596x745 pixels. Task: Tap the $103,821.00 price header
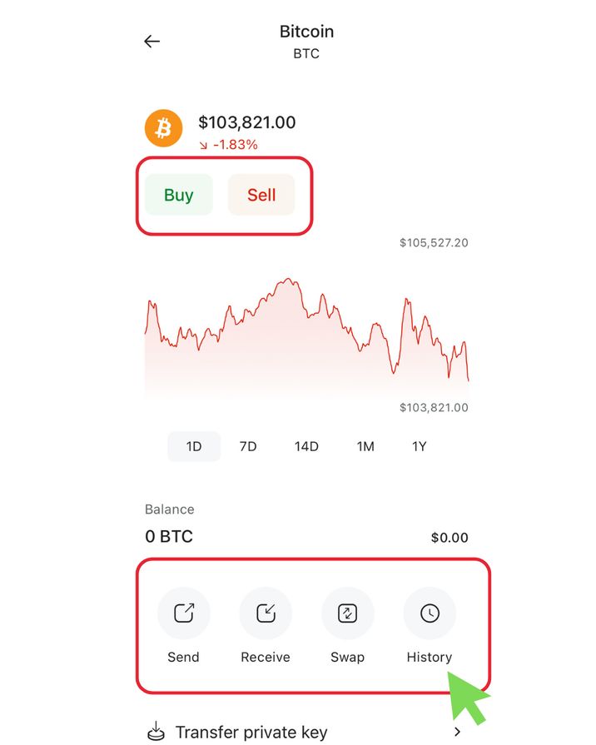tap(247, 122)
